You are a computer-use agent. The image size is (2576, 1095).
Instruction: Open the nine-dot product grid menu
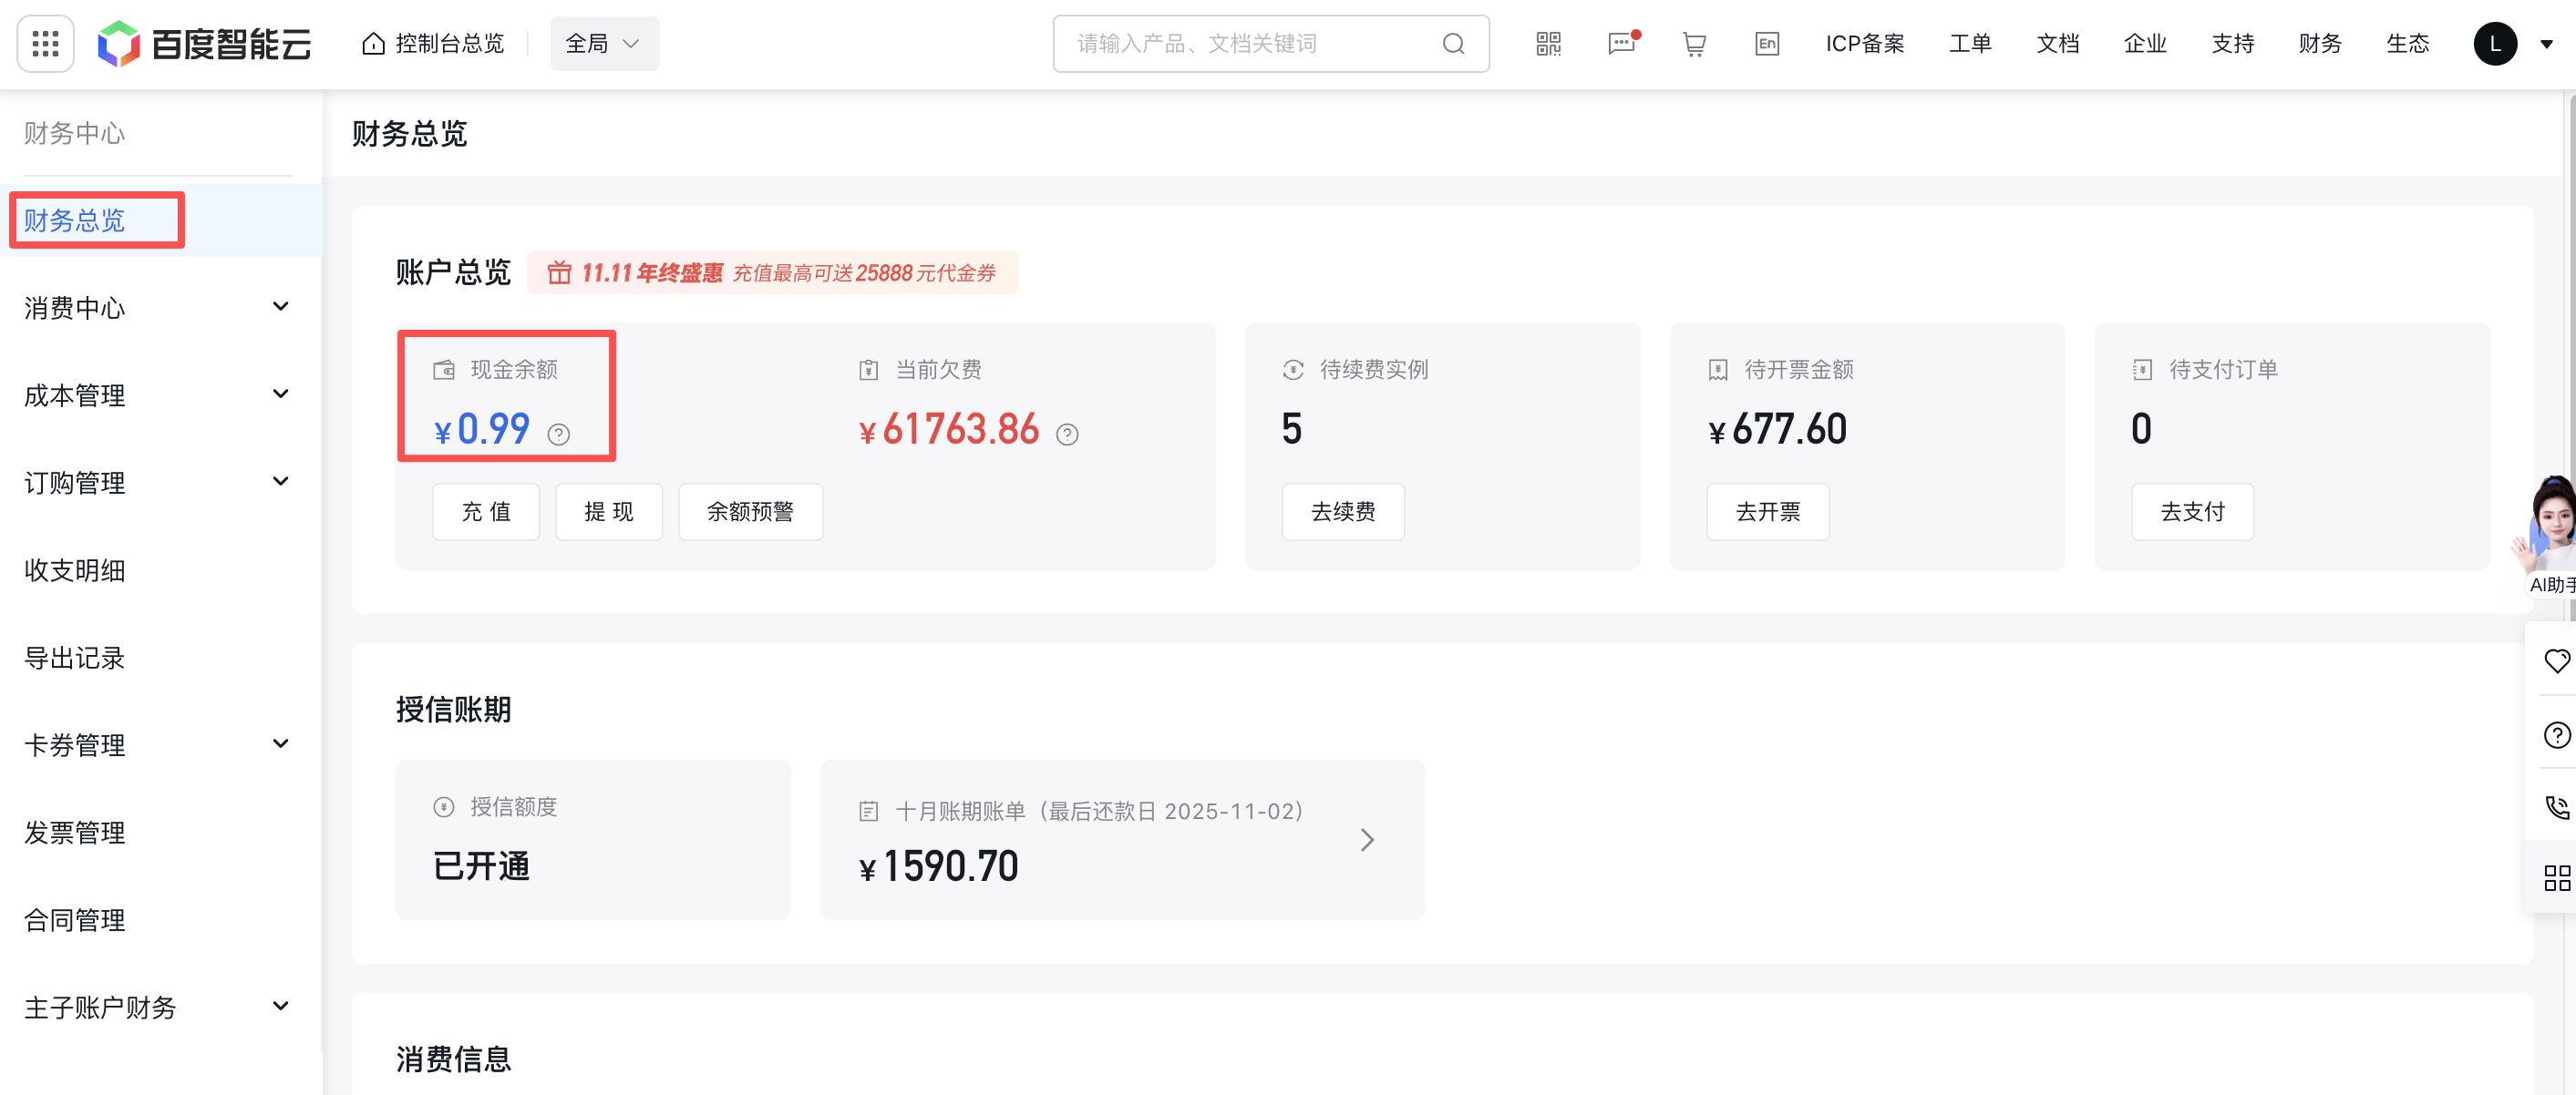(x=46, y=44)
